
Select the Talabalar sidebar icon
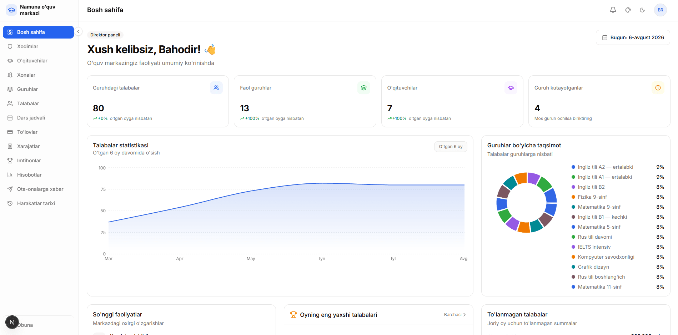pos(10,103)
